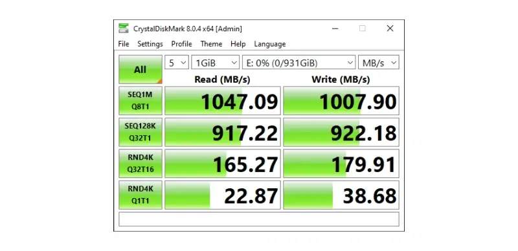This screenshot has width=518, height=251.
Task: Click the empty comment field at the bottom
Action: (259, 219)
